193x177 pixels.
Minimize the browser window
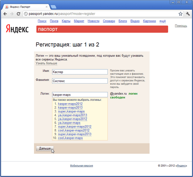173,2
